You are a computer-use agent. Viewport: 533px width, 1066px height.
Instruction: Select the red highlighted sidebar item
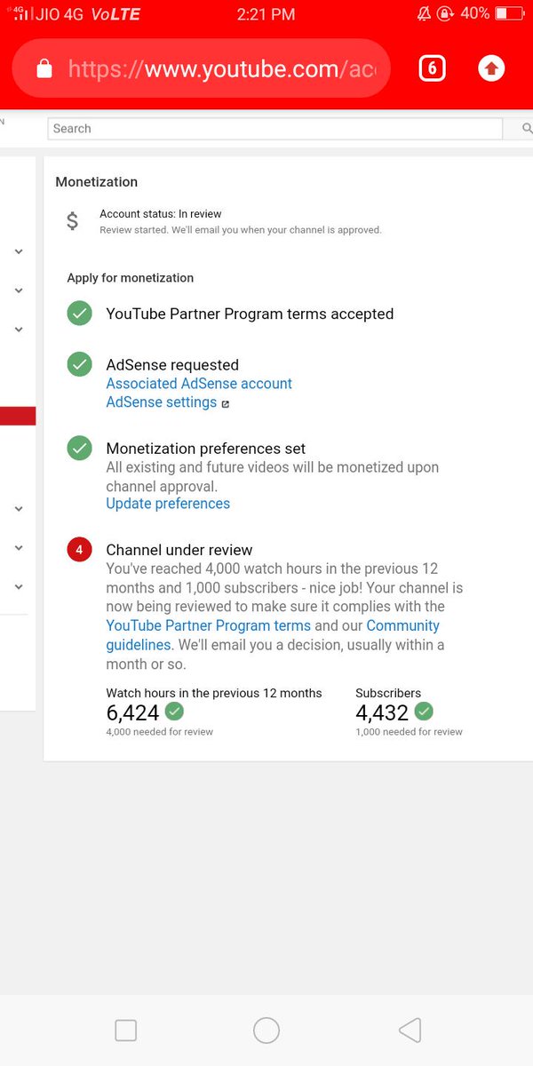18,416
